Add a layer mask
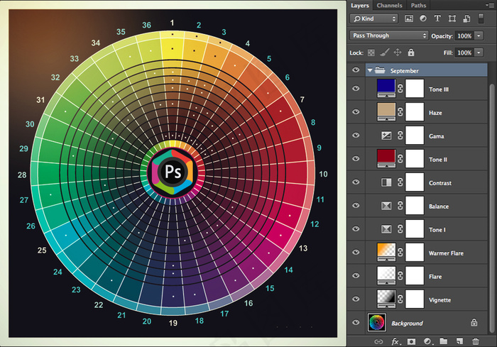This screenshot has width=497, height=347. point(412,341)
